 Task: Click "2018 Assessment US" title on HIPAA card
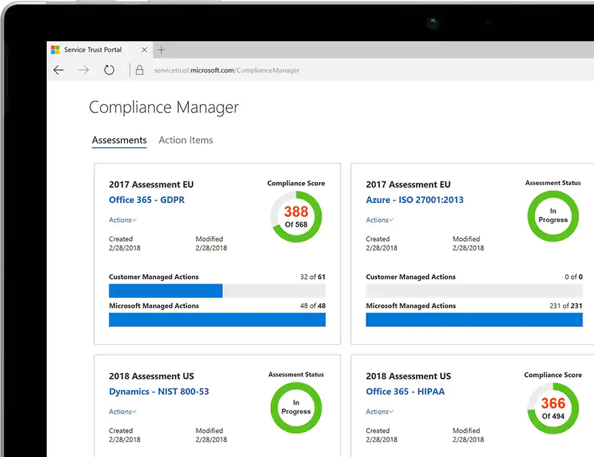click(x=408, y=376)
